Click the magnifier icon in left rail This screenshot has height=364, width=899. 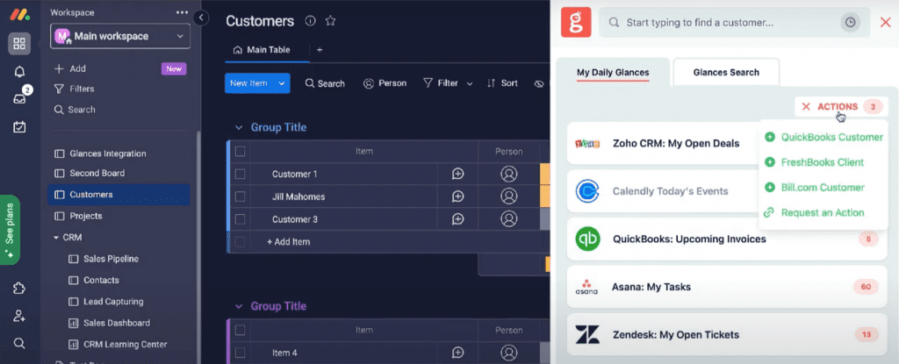pyautogui.click(x=19, y=343)
